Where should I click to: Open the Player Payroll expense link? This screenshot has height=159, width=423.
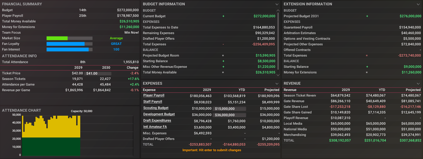click(x=154, y=95)
